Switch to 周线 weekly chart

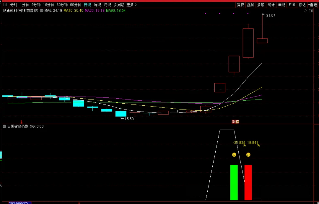[97, 5]
